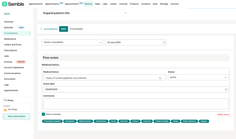
Task: Open the Invoices top menu
Action: (x=123, y=4)
